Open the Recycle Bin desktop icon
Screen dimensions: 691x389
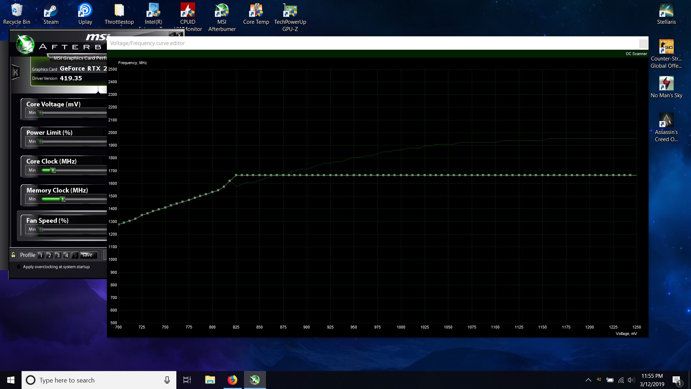(17, 14)
